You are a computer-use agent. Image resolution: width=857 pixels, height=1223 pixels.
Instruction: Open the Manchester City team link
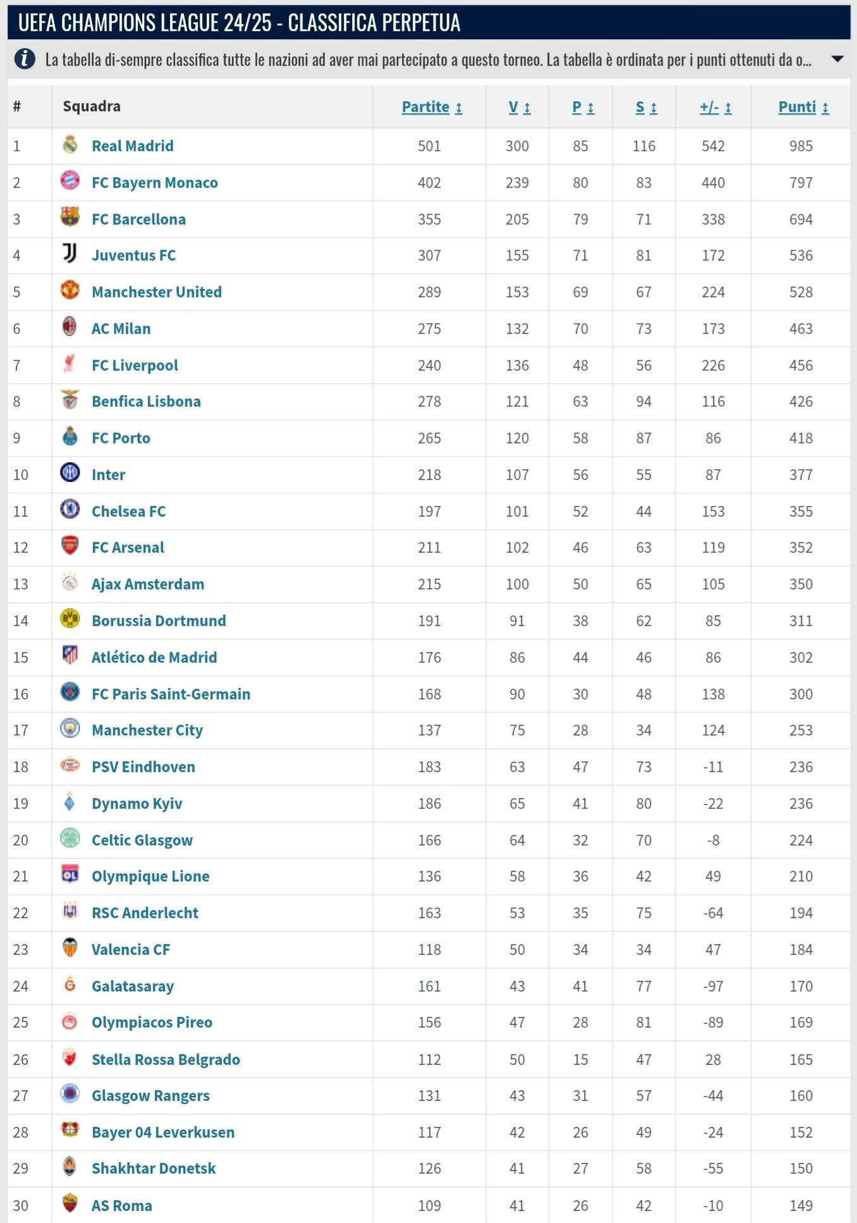click(147, 730)
